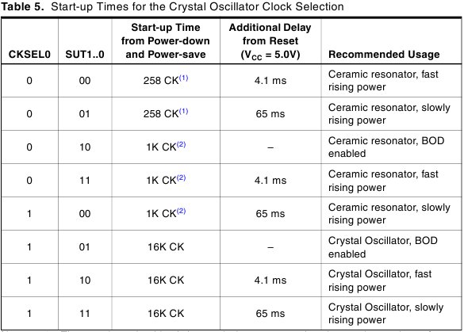
Task: Click the first 258 CK cell
Action: point(166,80)
